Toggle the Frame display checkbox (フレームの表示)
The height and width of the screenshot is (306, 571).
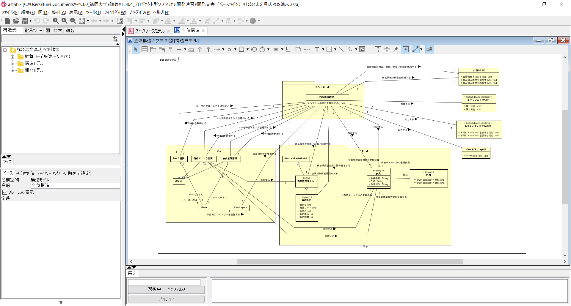5,192
